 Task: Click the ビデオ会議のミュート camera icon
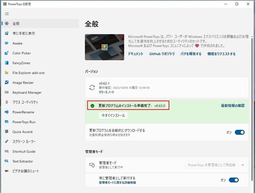click(7, 171)
